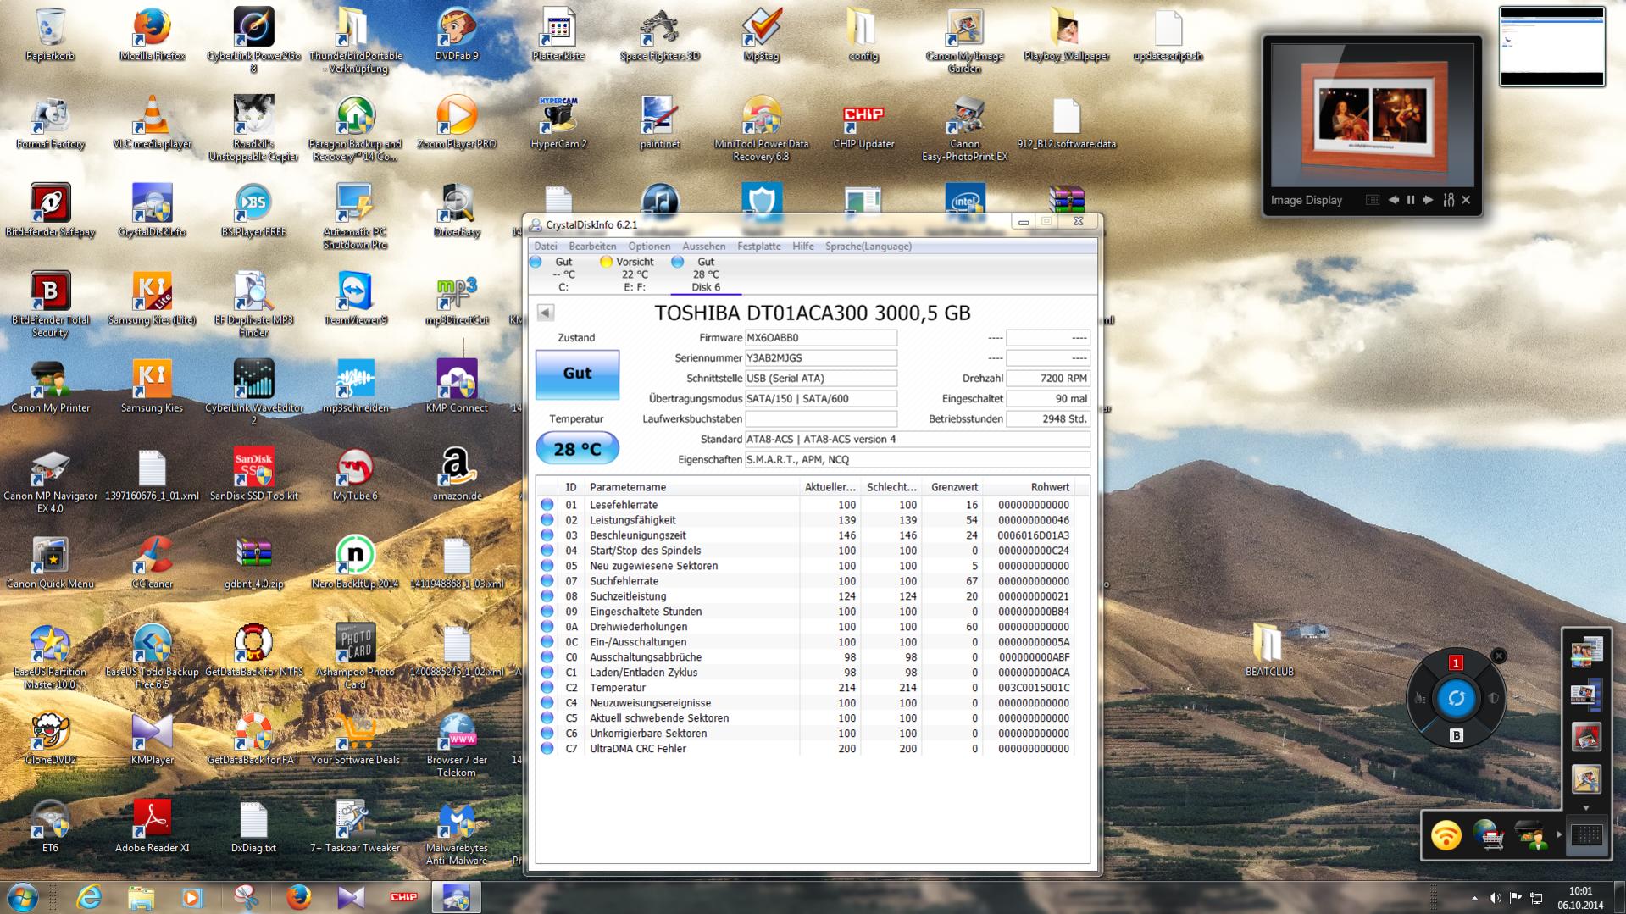1626x914 pixels.
Task: Skip to next image in Image Display
Action: pyautogui.click(x=1429, y=200)
